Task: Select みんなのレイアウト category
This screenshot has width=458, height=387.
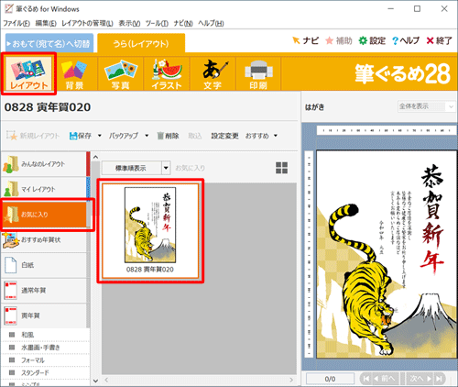Action: click(x=45, y=164)
